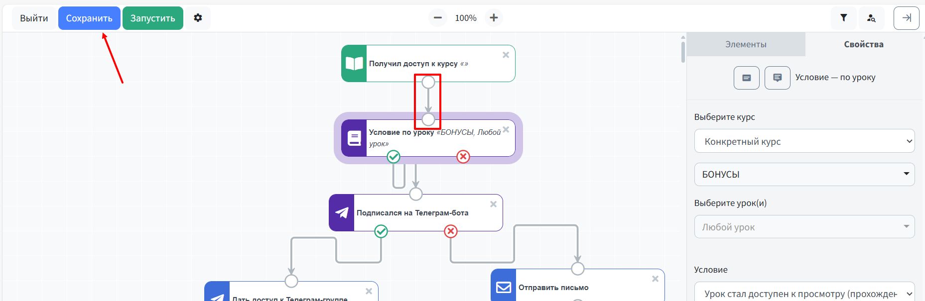Click the canvas vertical scrollbar thumb
This screenshot has height=301, width=925.
(683, 52)
